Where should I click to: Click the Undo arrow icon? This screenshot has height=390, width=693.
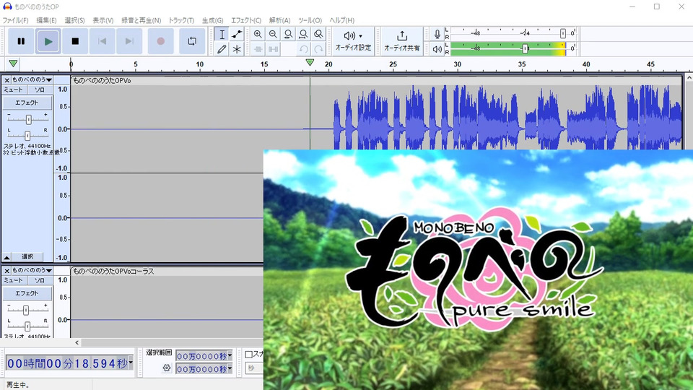pos(303,49)
